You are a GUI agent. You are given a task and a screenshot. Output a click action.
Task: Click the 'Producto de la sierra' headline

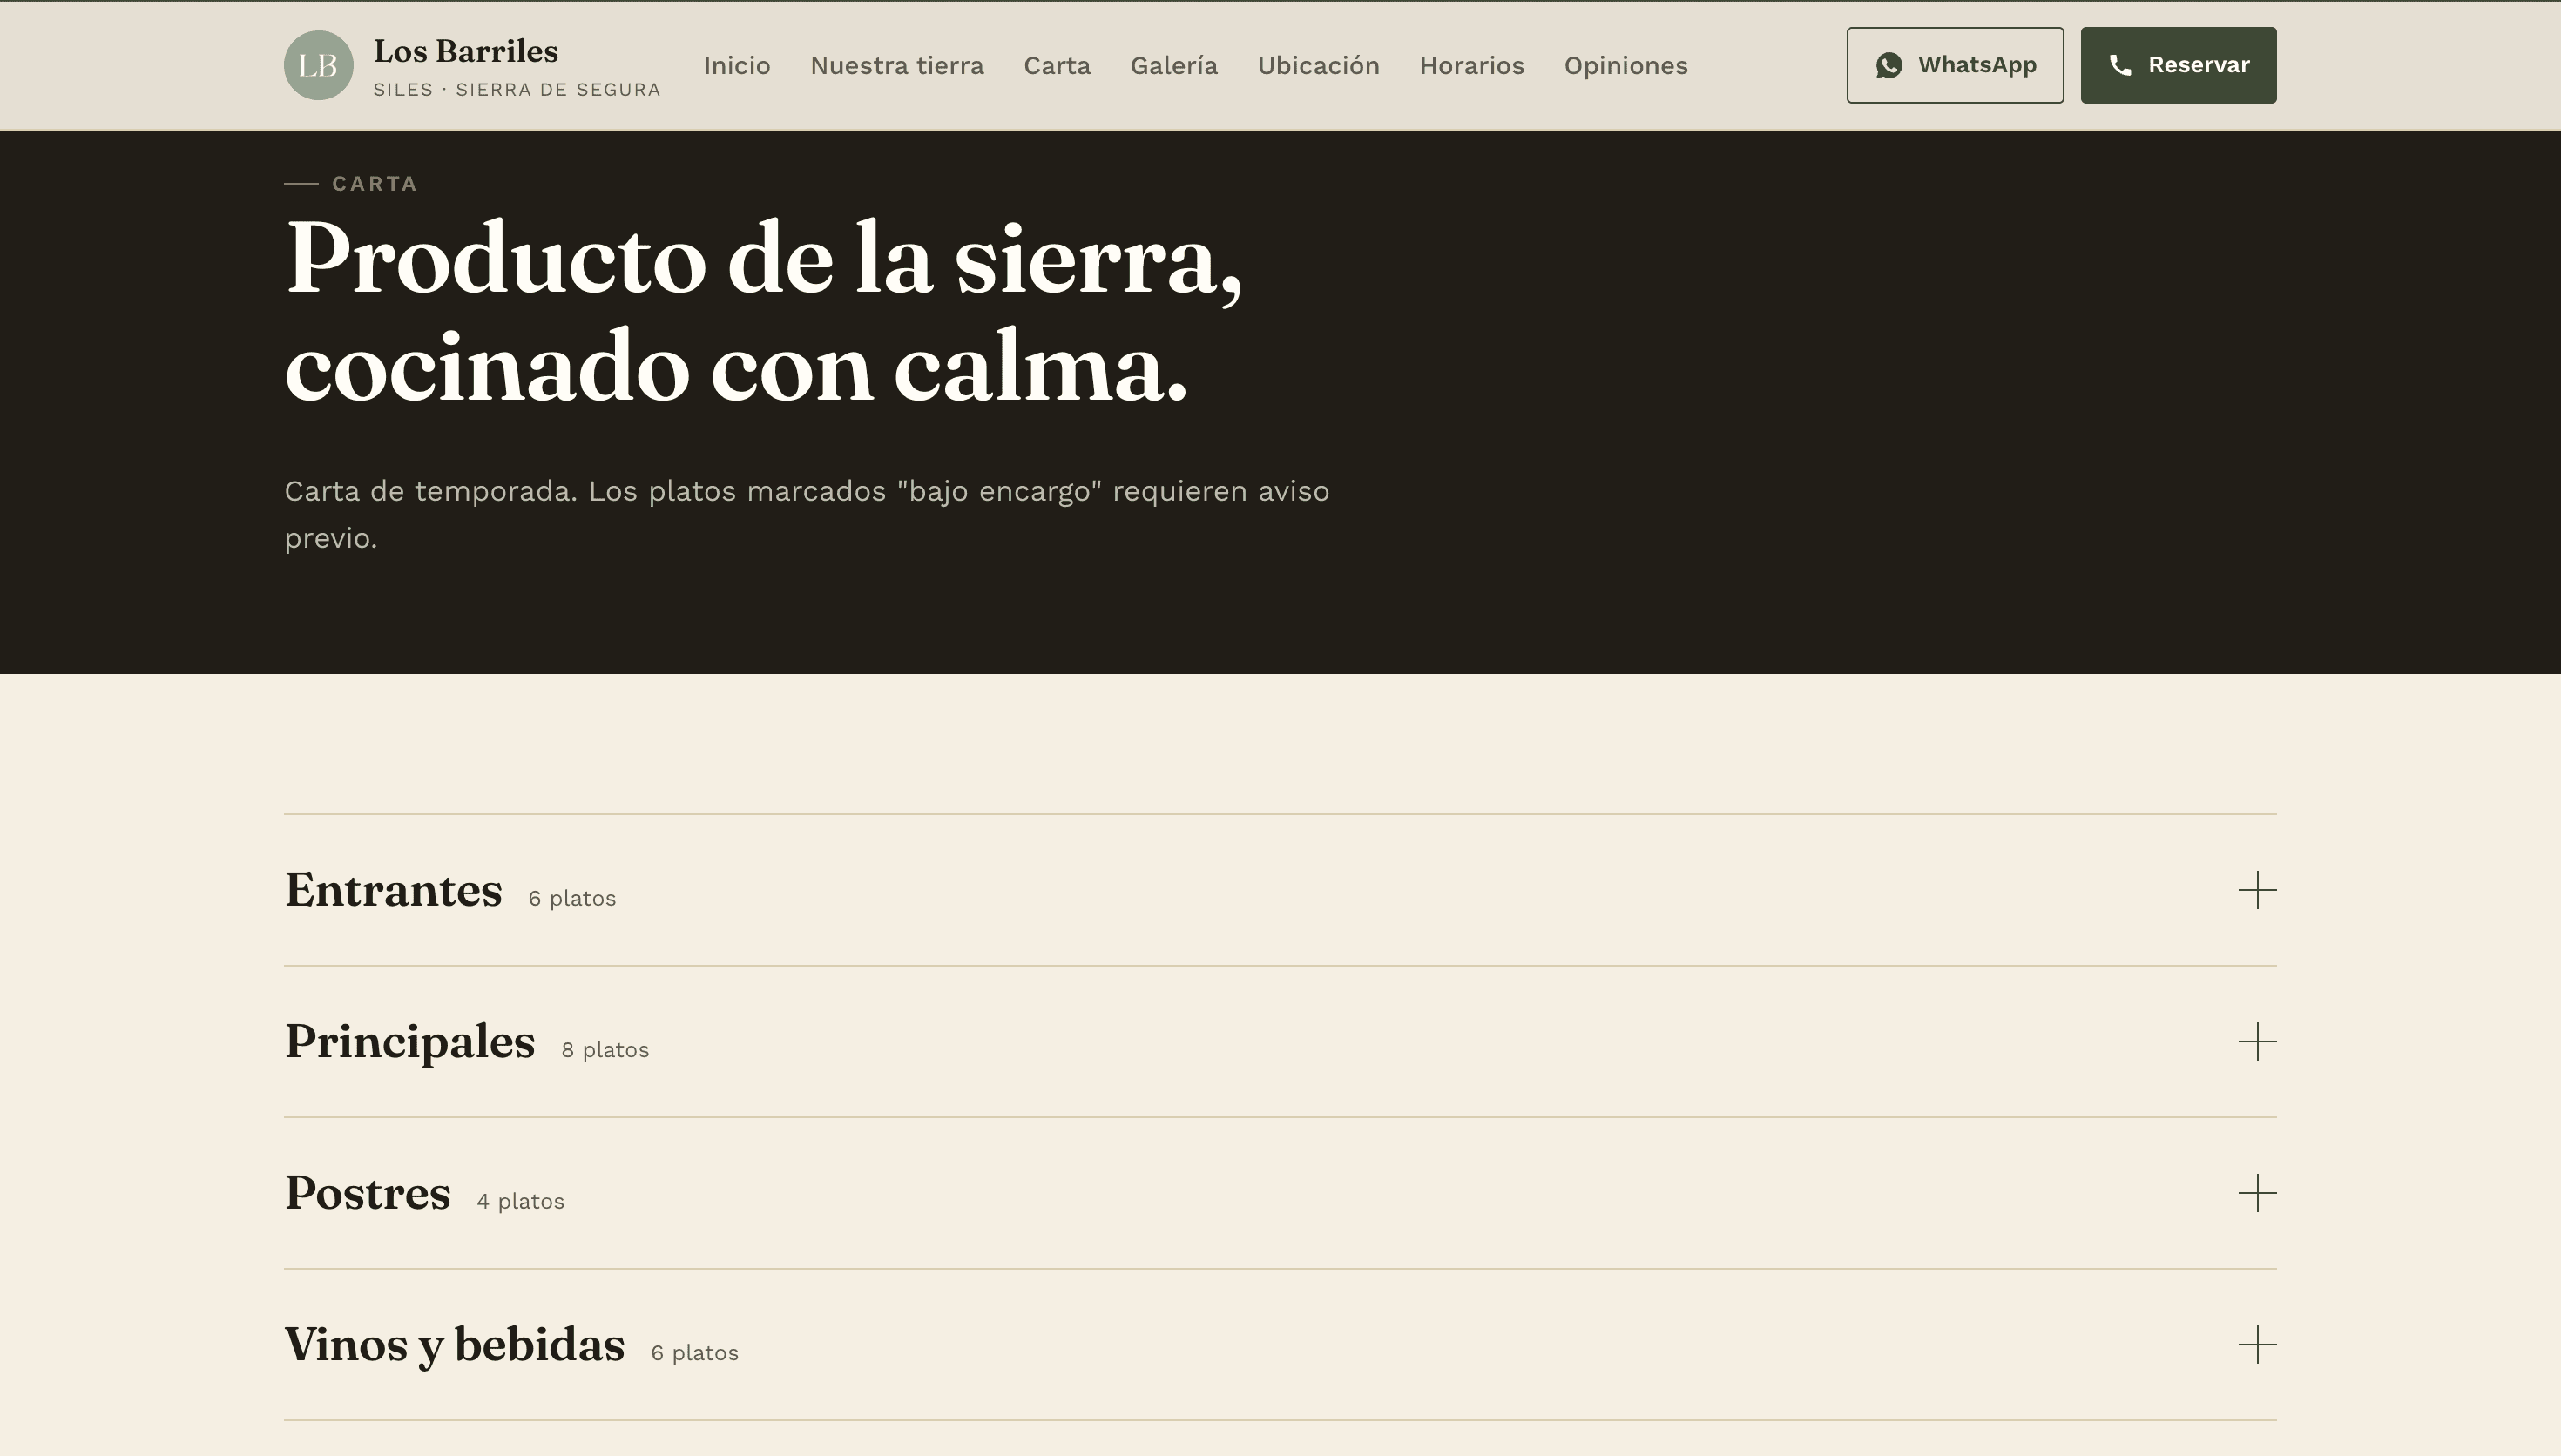[x=764, y=312]
